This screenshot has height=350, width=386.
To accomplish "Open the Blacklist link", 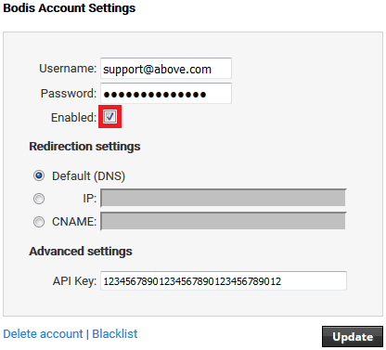I will point(115,334).
